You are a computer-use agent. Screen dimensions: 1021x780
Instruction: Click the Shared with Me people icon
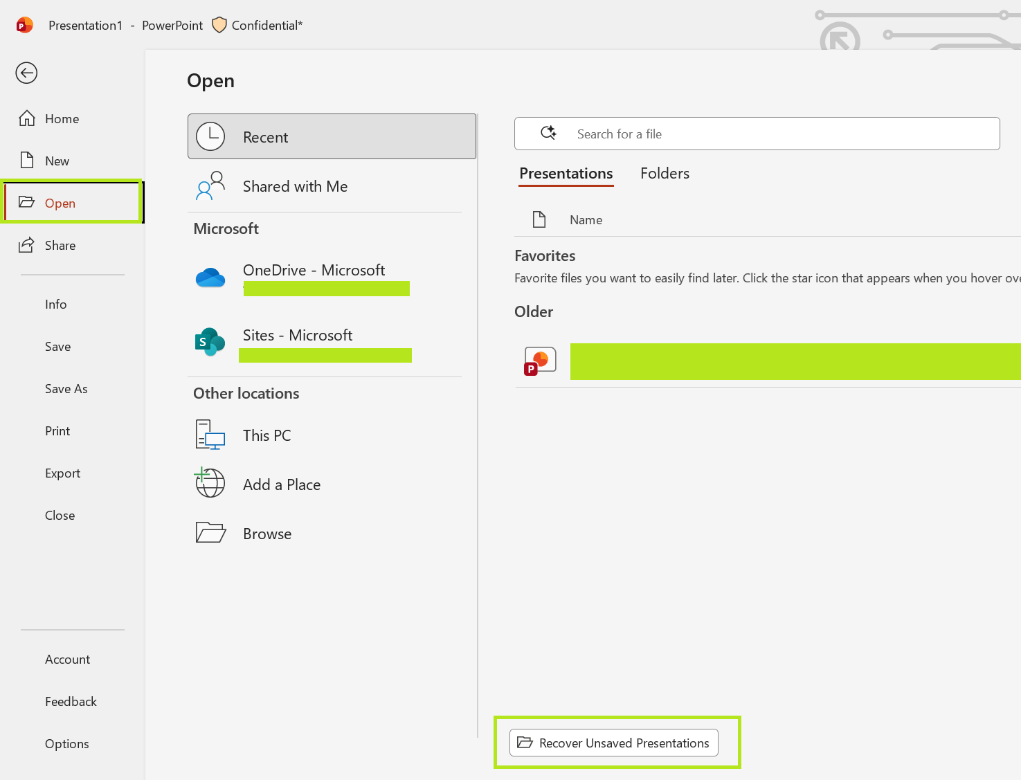210,185
